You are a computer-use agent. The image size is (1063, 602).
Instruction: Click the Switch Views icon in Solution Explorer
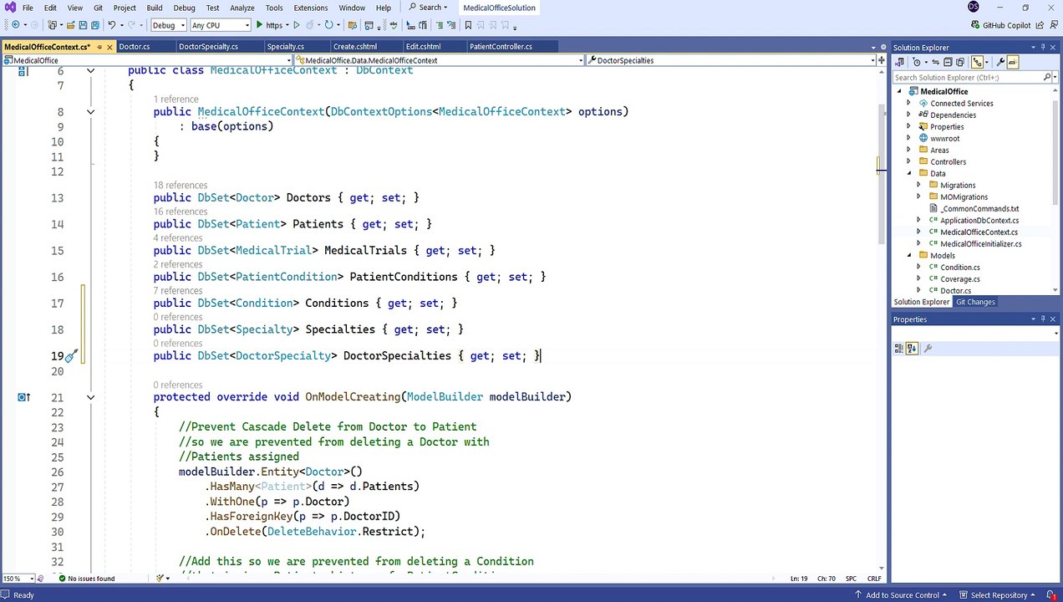[900, 62]
